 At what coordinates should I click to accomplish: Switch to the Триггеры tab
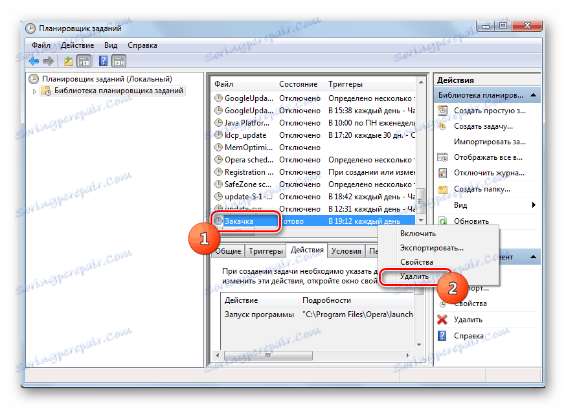(266, 251)
